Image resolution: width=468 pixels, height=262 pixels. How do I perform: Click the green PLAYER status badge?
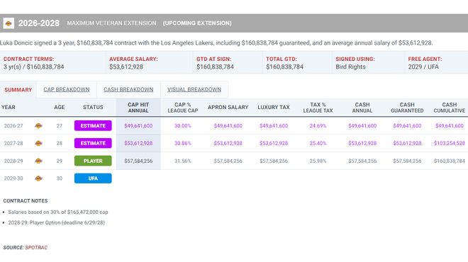(x=93, y=161)
